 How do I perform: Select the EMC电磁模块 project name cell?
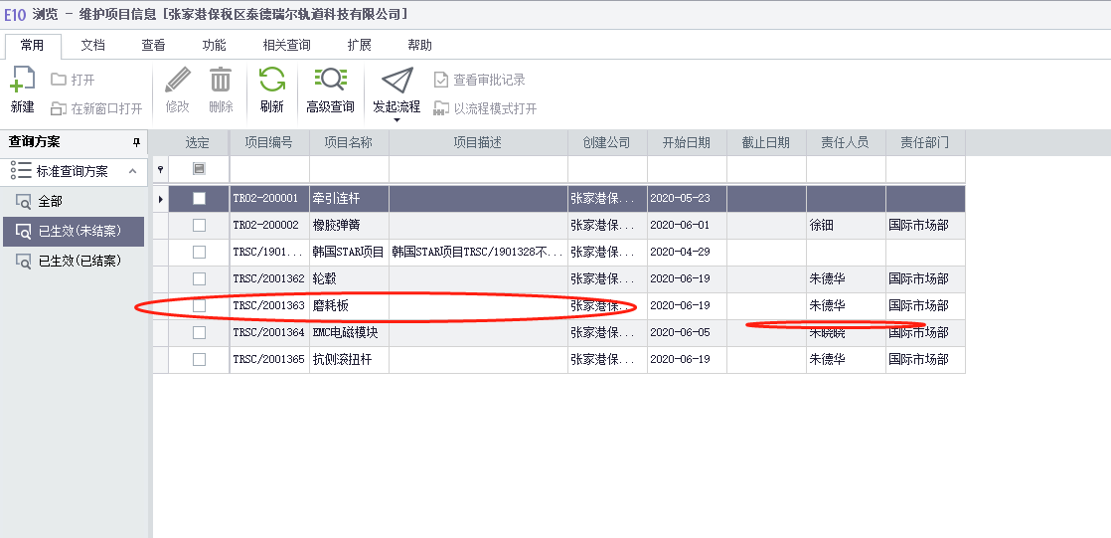coord(350,332)
